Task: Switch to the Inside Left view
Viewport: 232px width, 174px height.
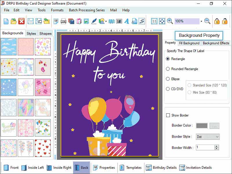Action: tap(35, 168)
